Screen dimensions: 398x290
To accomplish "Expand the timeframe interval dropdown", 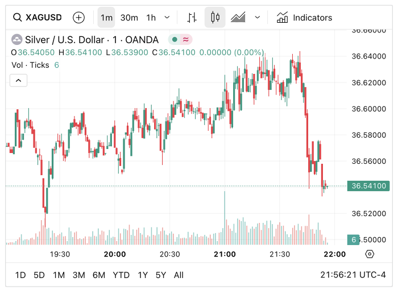I will (167, 18).
